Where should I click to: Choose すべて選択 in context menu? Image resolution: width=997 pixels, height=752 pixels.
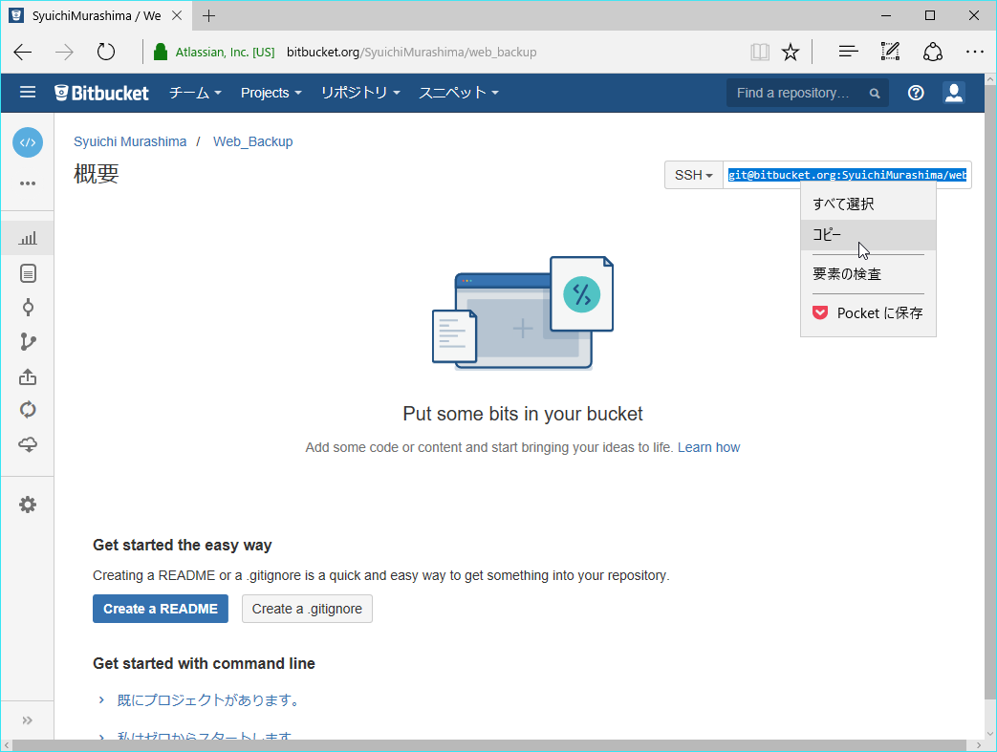(x=868, y=204)
